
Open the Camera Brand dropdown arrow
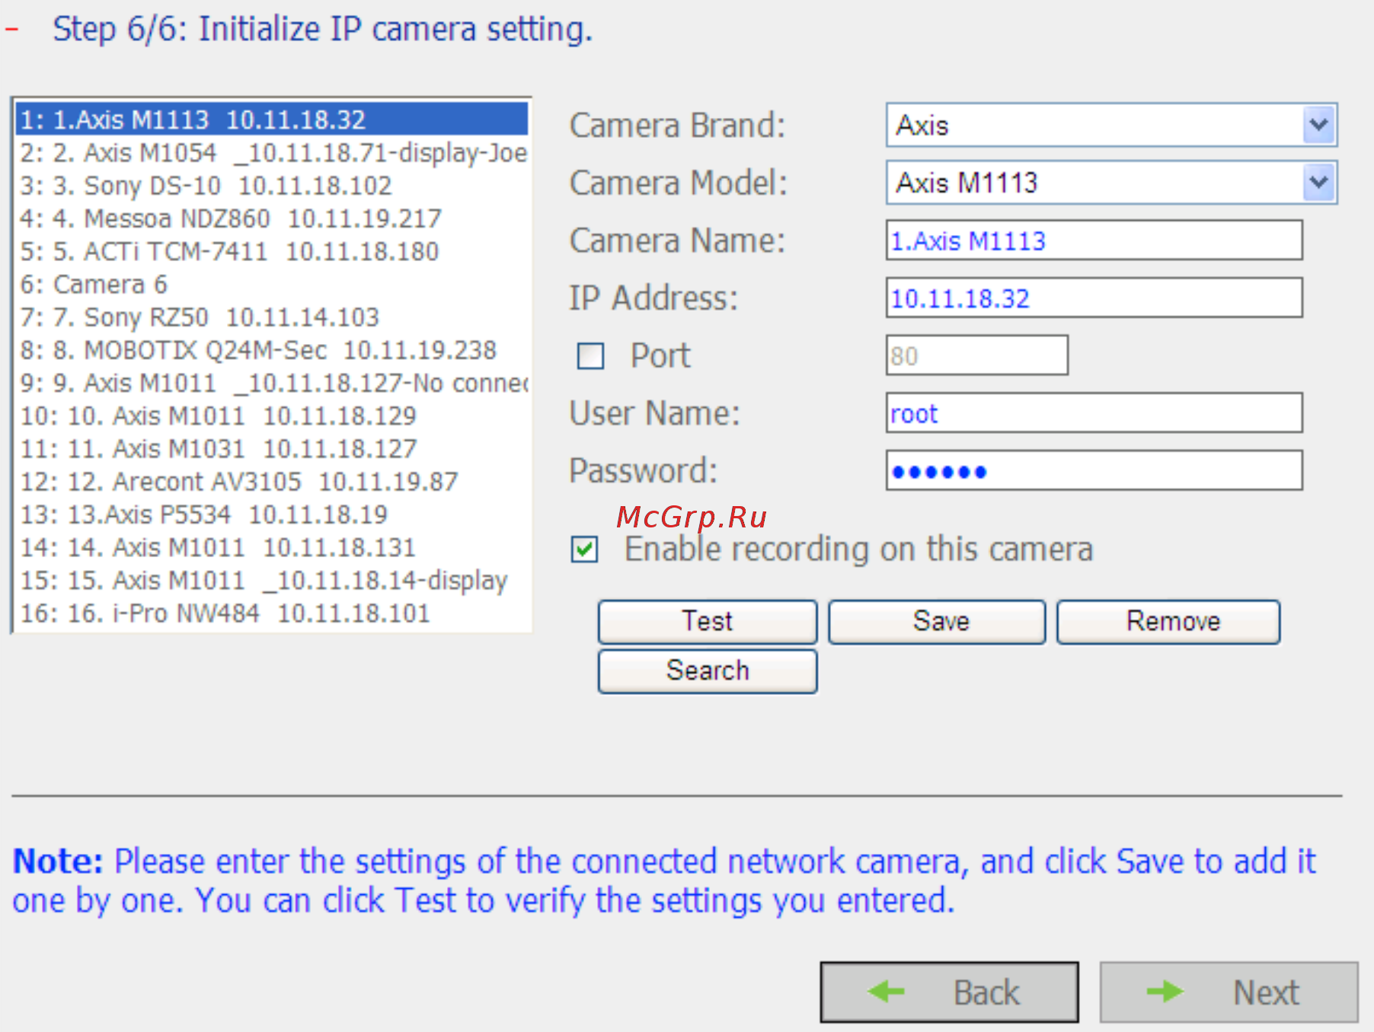1318,125
